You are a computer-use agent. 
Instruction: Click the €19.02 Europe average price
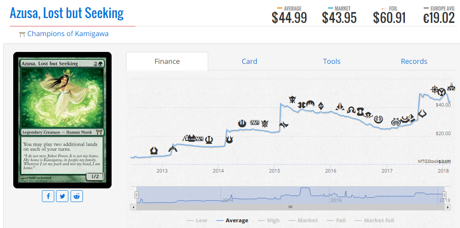(x=438, y=18)
